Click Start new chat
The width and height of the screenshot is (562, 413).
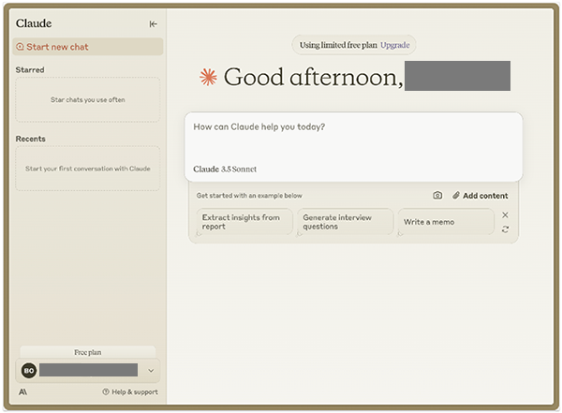88,47
